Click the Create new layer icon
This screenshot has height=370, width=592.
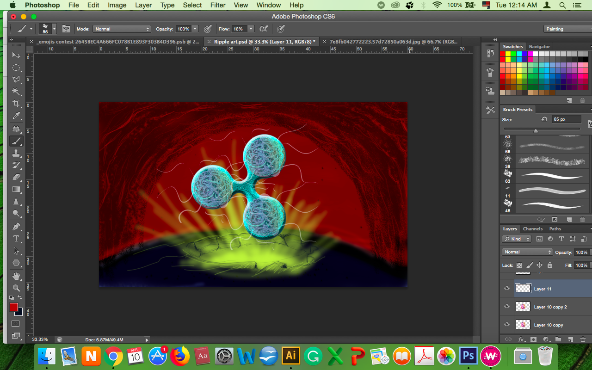(570, 339)
